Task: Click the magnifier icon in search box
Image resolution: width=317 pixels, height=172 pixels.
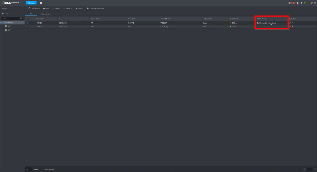Action: pos(21,18)
